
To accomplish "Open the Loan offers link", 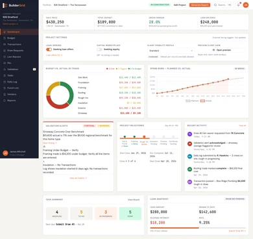I will (54, 55).
